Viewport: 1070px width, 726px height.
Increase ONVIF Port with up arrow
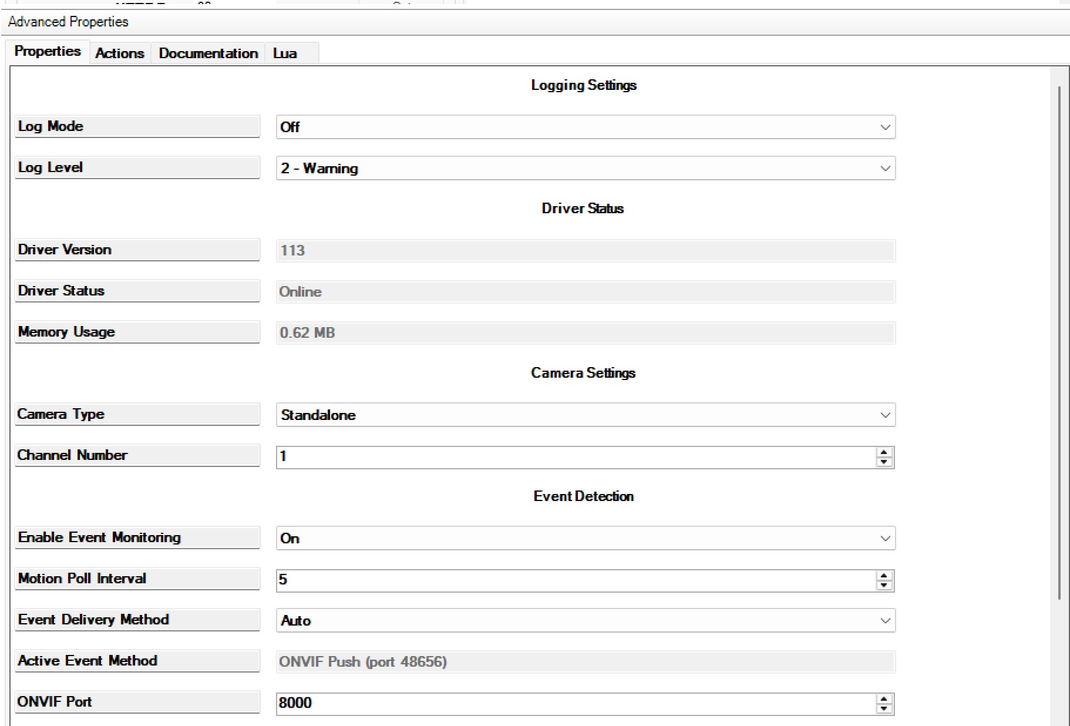tap(884, 699)
